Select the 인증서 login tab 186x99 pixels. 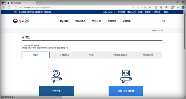click(36, 55)
